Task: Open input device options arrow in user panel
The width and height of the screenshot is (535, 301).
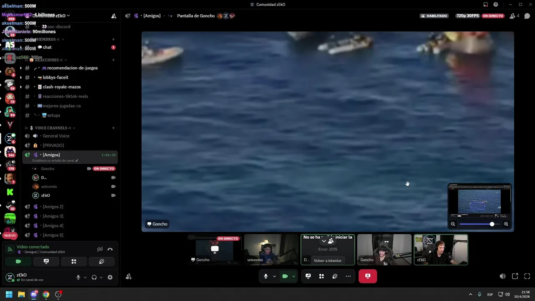Action: (x=85, y=277)
